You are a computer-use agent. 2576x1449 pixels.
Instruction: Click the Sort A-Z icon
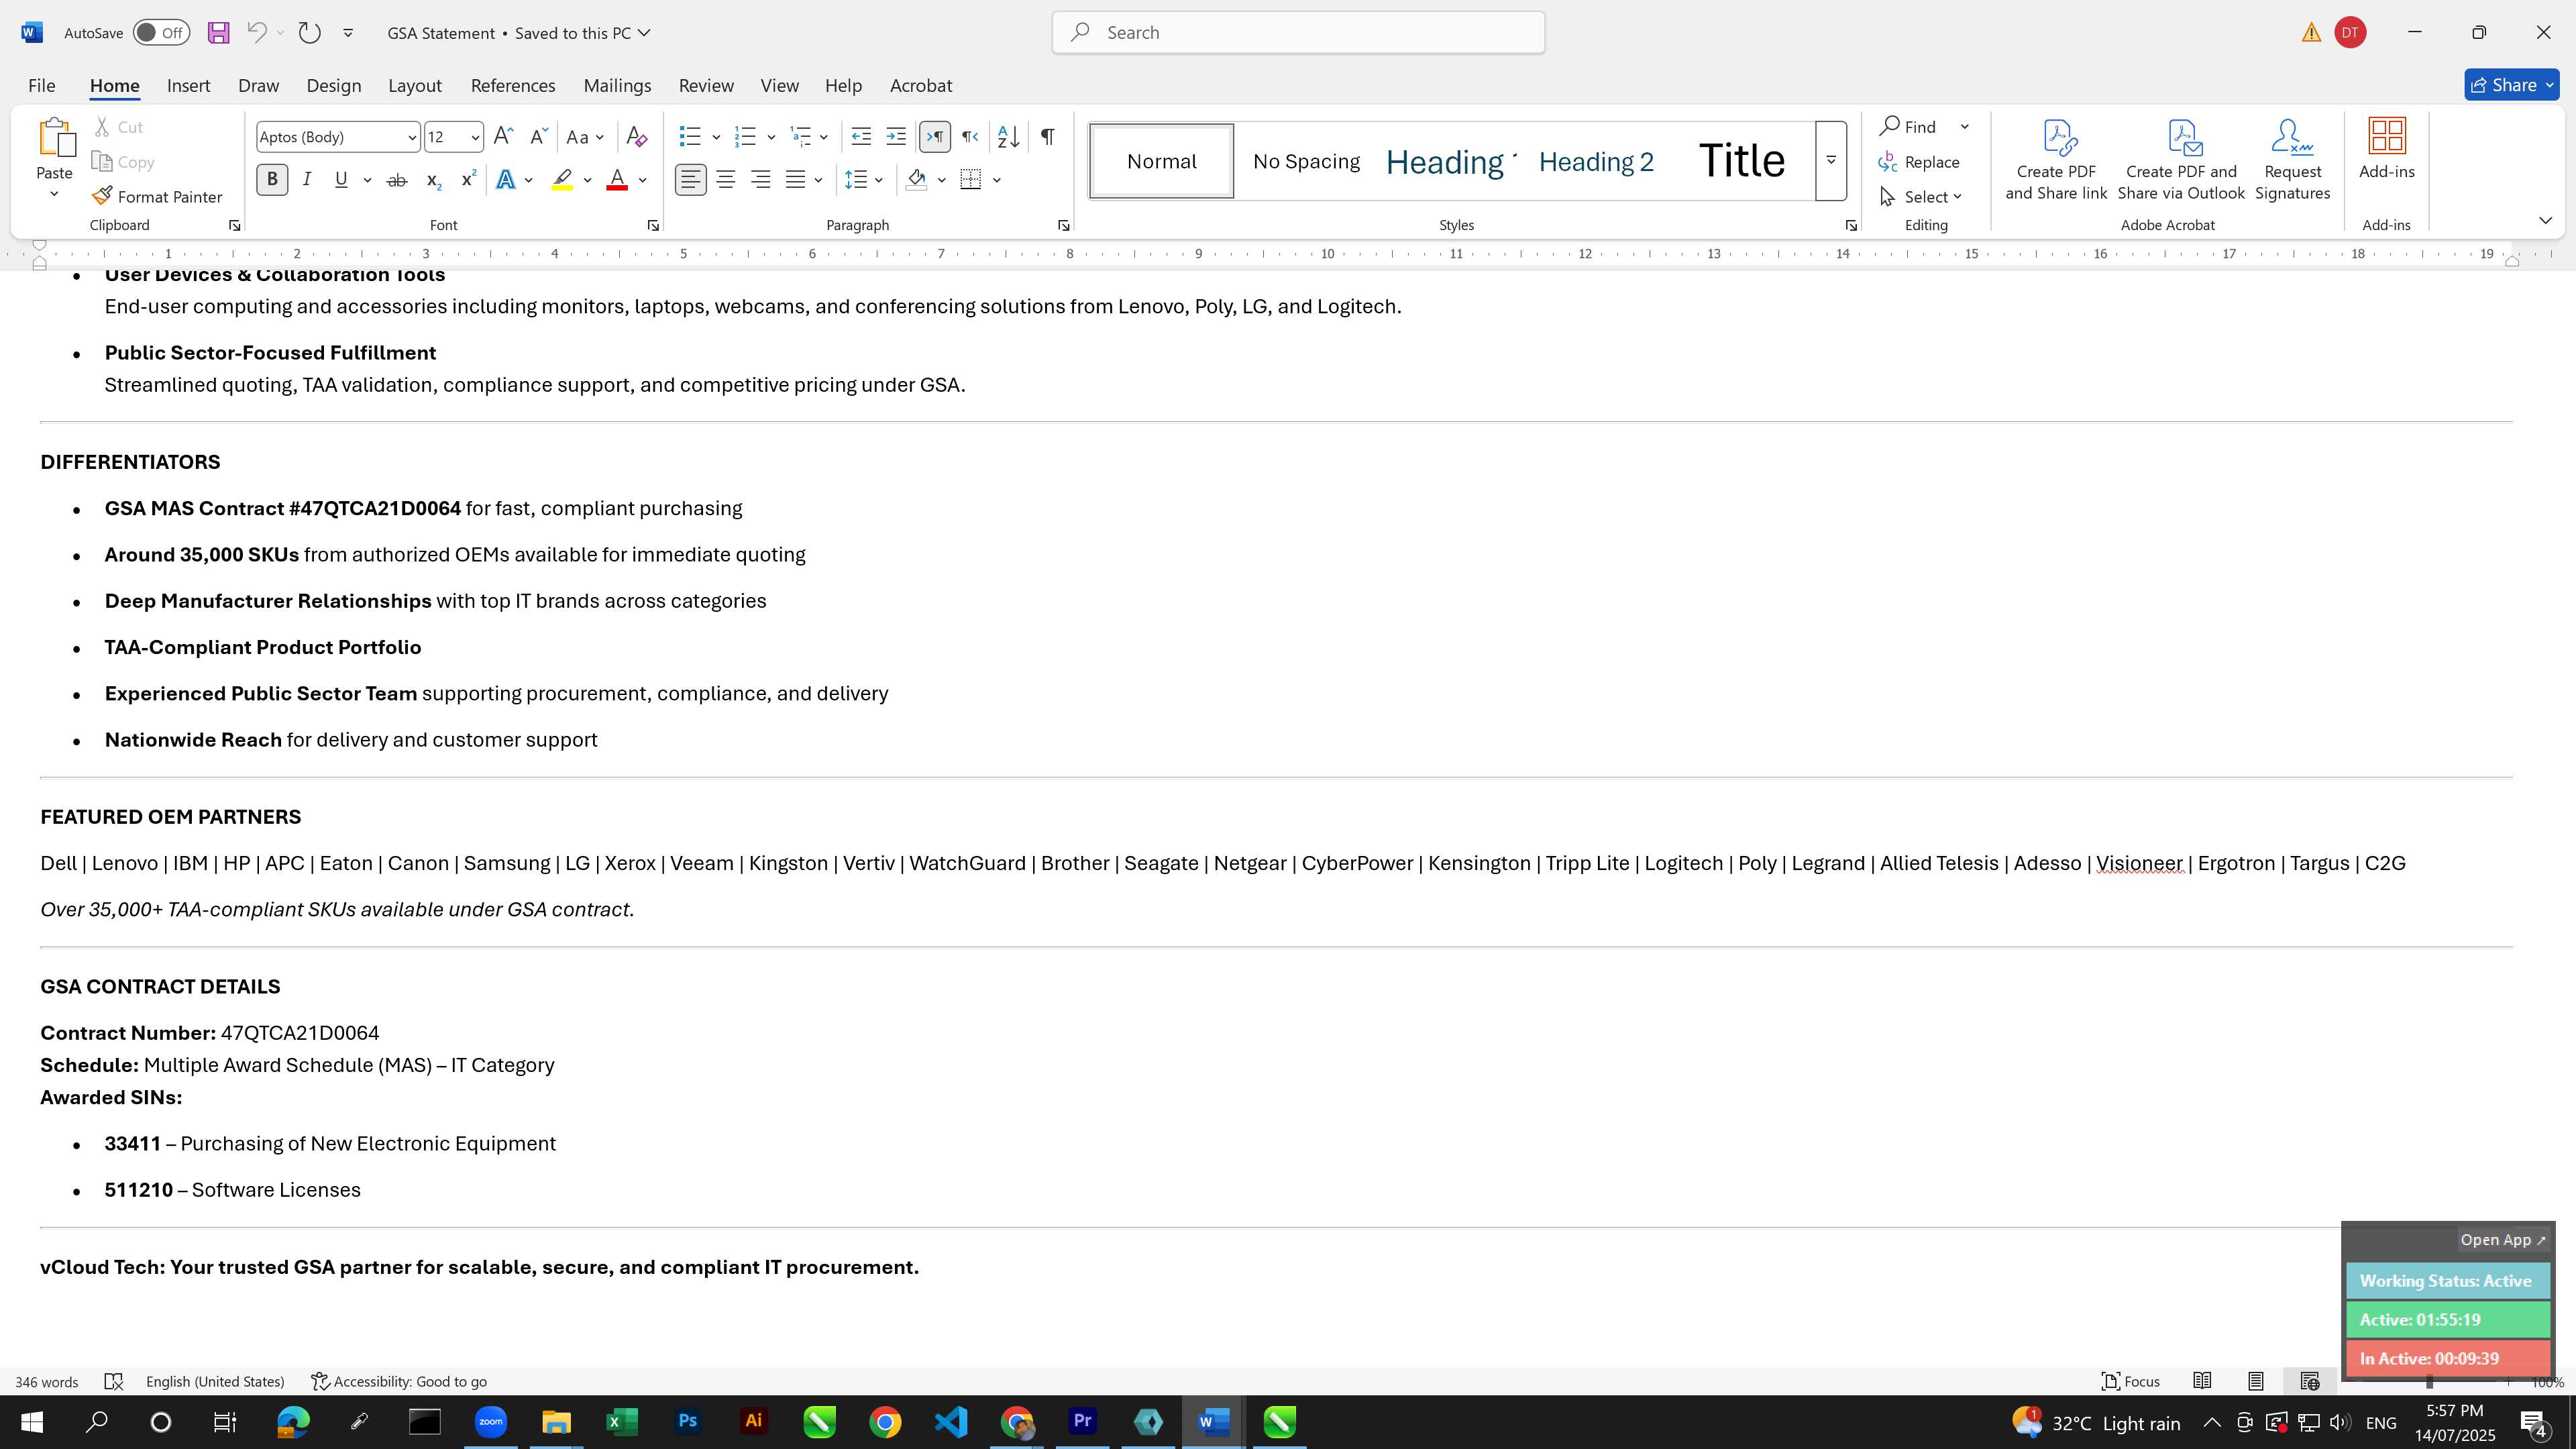1009,137
